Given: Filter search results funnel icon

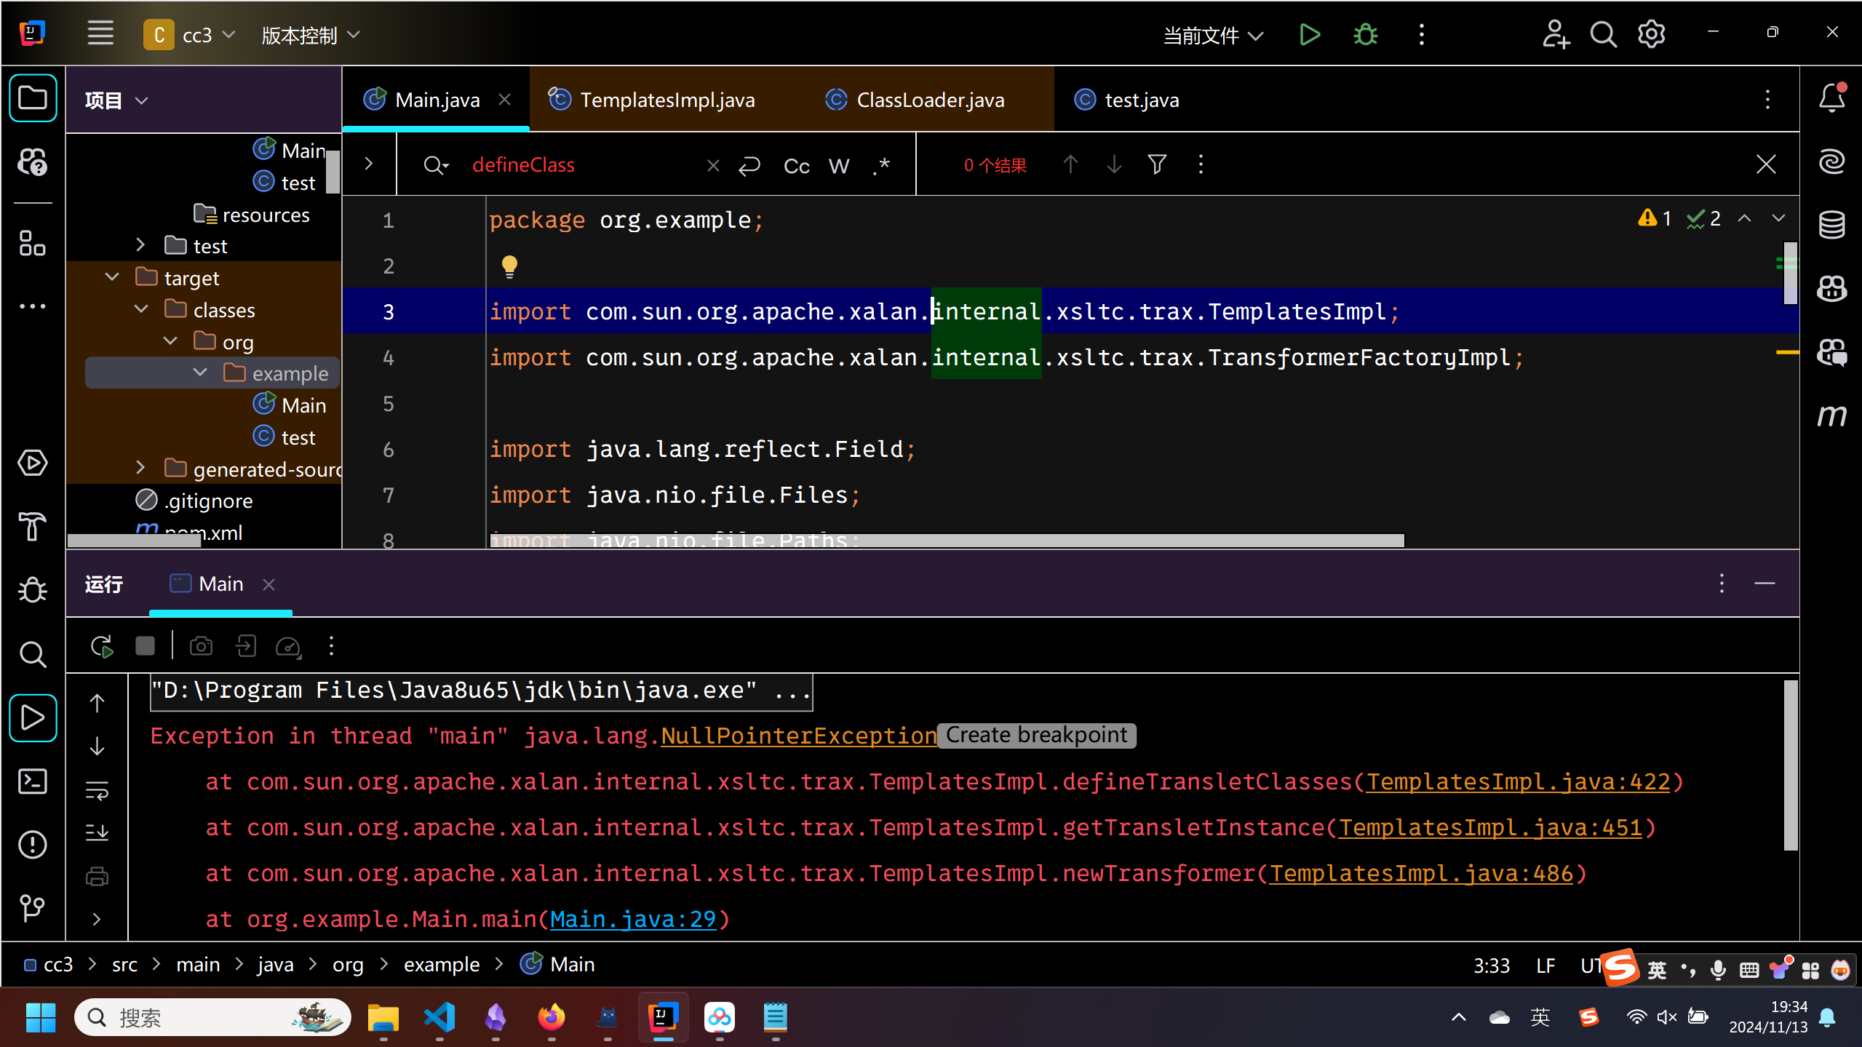Looking at the screenshot, I should 1157,165.
